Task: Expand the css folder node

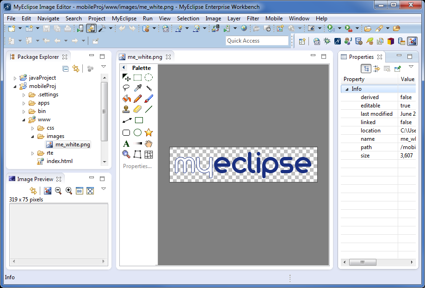Action: click(32, 128)
